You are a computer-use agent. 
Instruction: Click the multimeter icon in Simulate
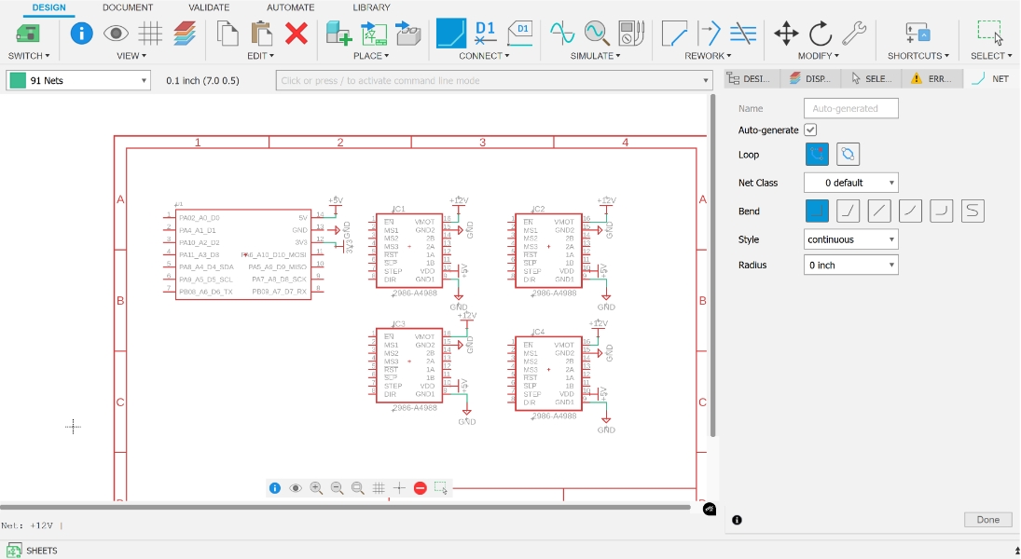click(x=631, y=34)
